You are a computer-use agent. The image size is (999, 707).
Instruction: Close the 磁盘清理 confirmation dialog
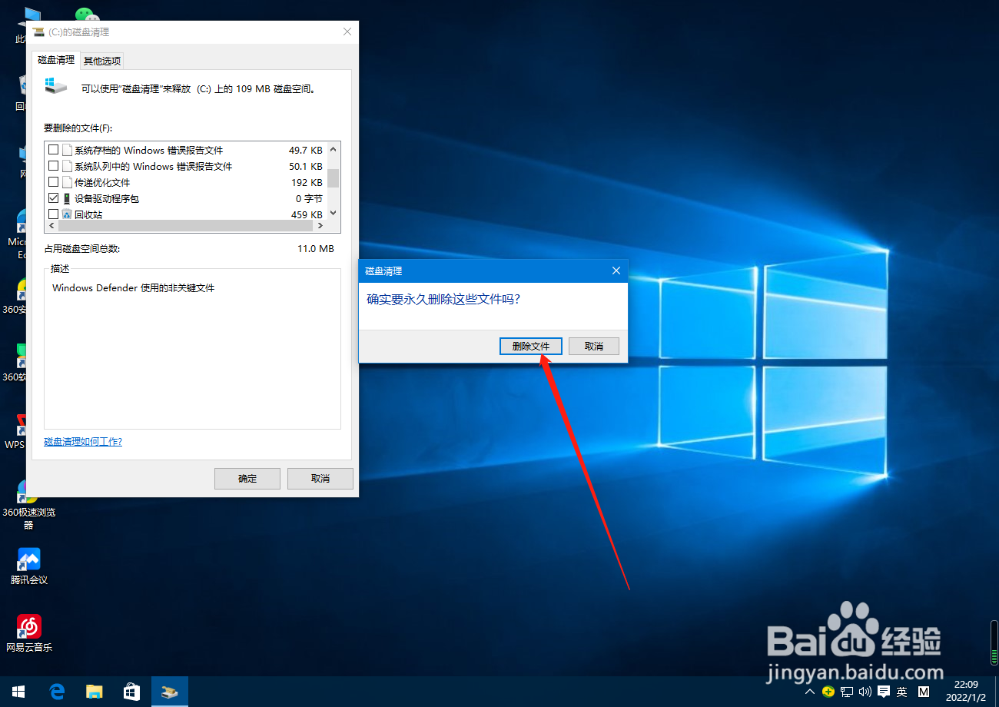coord(616,271)
